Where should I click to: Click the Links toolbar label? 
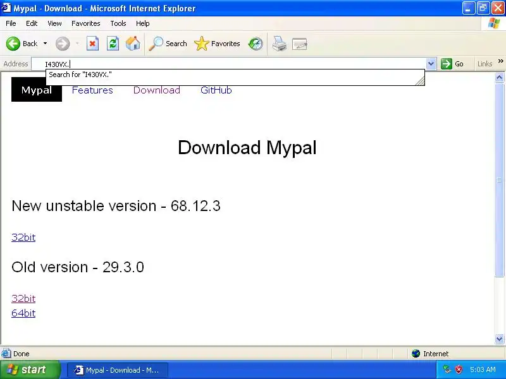(x=484, y=64)
